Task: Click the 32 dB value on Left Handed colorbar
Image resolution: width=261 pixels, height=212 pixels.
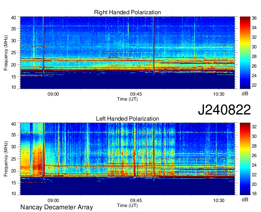Action: point(254,127)
